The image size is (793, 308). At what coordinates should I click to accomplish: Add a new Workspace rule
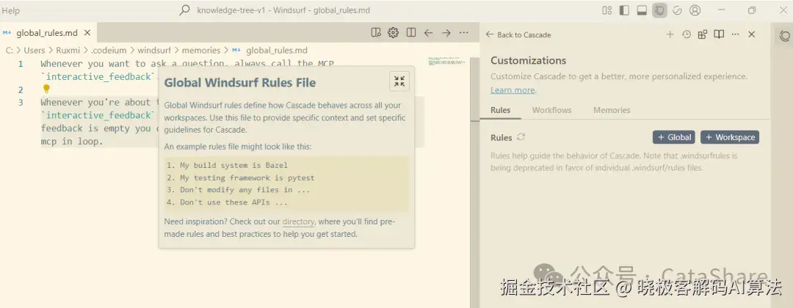(x=730, y=137)
